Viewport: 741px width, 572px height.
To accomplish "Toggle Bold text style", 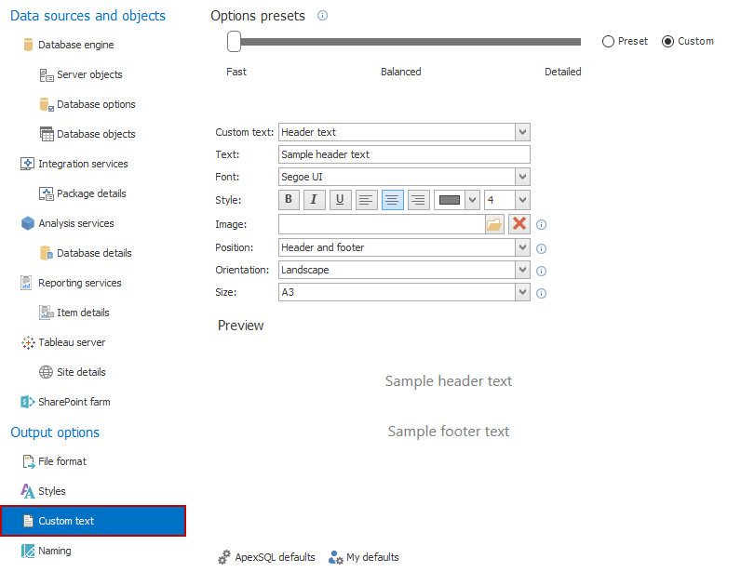I will coord(289,200).
